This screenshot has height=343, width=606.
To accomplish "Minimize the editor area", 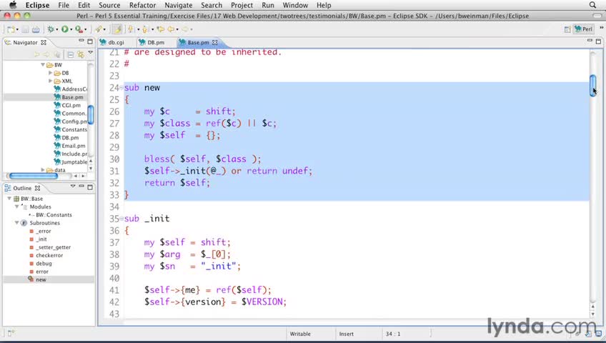I will tap(590, 40).
